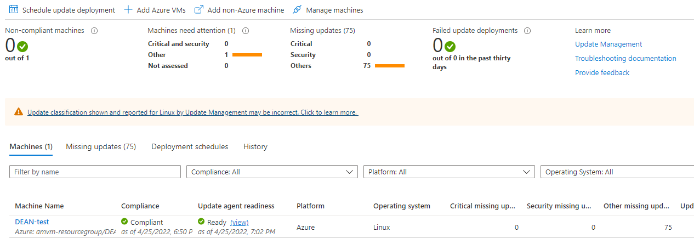
Task: Open the Operating System filter dropdown
Action: point(617,172)
